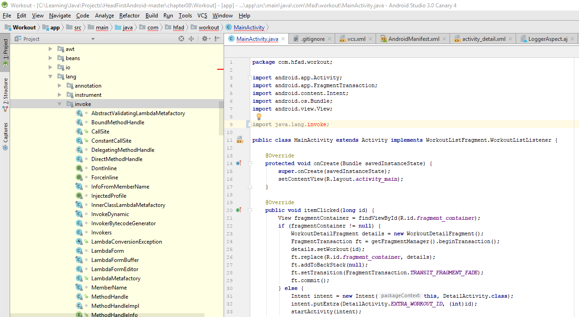The image size is (579, 317).
Task: Fold the onCreate method using gutter marker
Action: point(249,163)
